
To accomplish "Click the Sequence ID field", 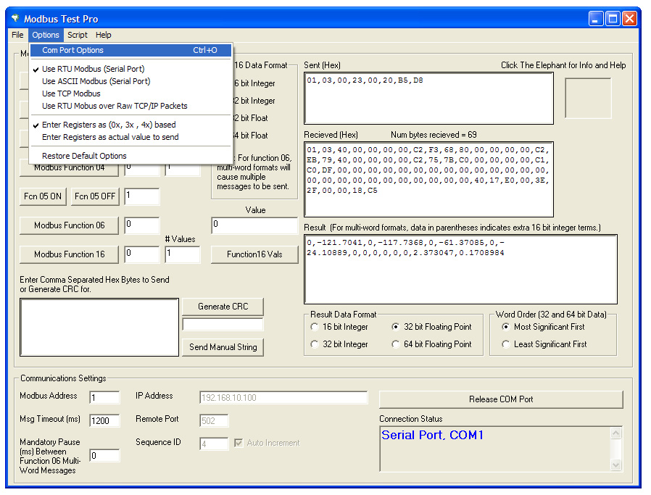I will 214,444.
